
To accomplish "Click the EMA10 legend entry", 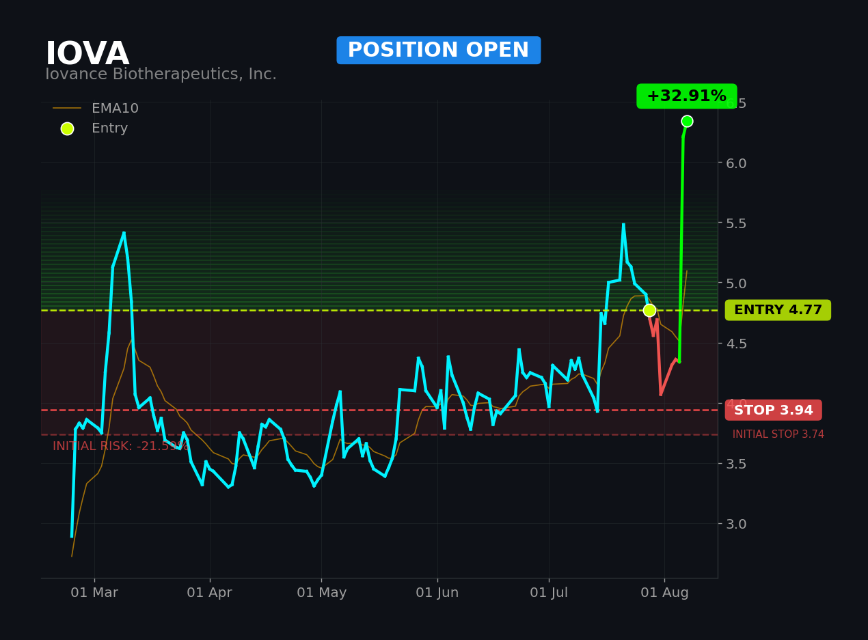I will (x=96, y=109).
